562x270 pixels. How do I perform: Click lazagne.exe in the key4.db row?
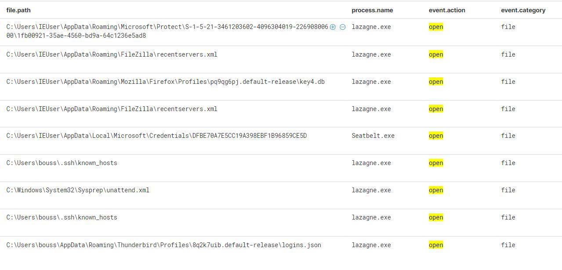coord(371,82)
